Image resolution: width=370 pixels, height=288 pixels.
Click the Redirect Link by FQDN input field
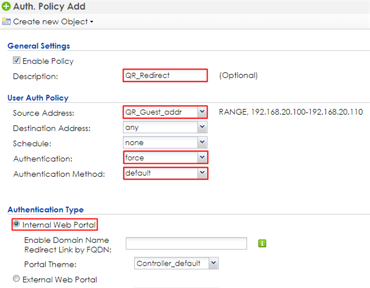pos(186,243)
